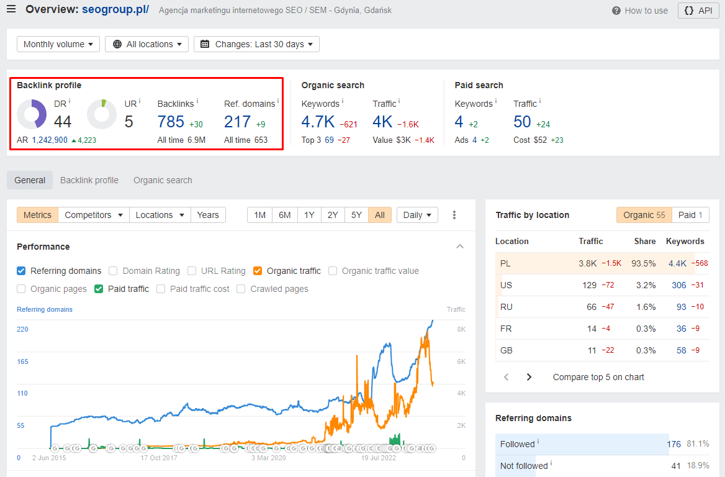The image size is (725, 477).
Task: Click the Not followed info icon
Action: pyautogui.click(x=551, y=463)
